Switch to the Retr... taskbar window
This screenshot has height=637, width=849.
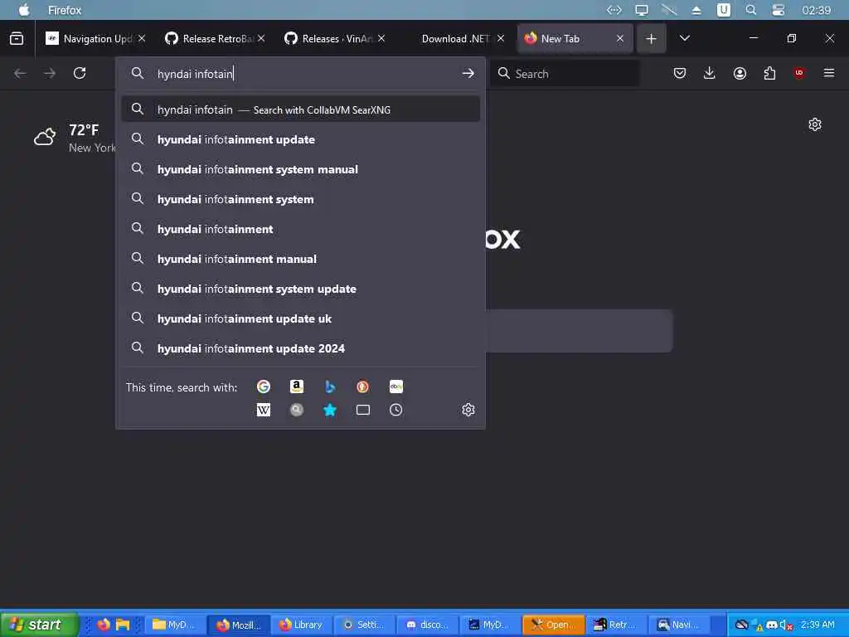click(616, 625)
